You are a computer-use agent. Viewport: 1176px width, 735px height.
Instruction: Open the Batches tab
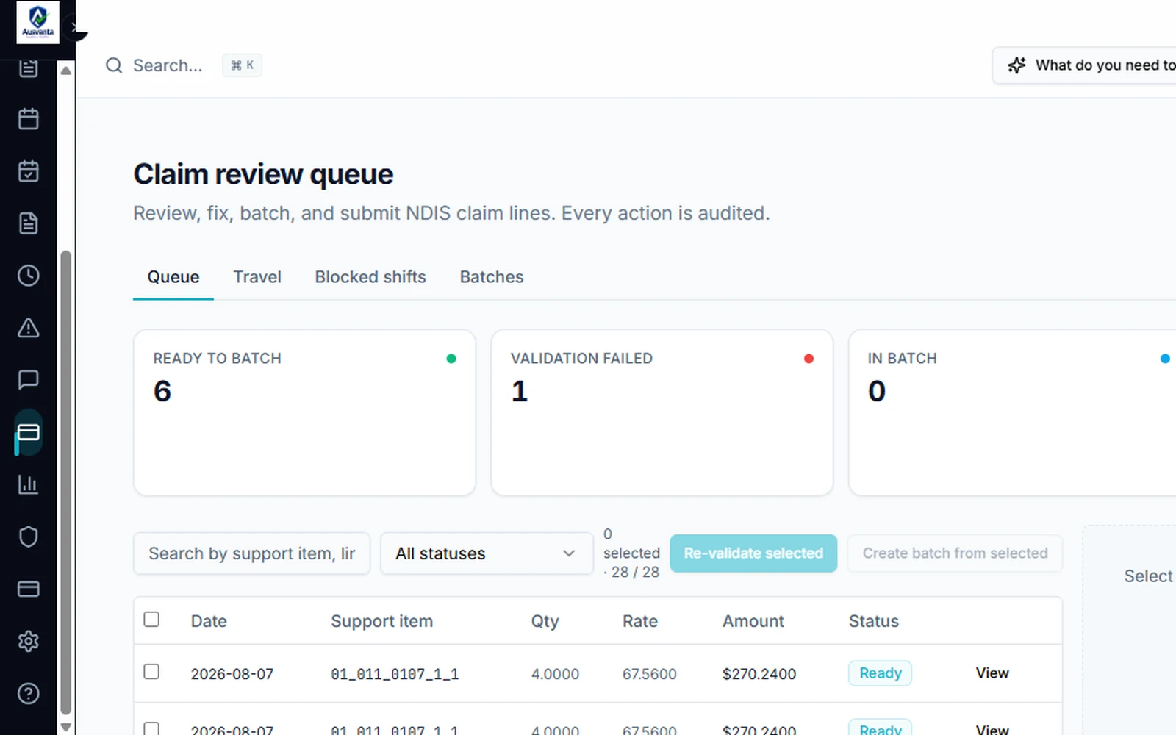[492, 277]
